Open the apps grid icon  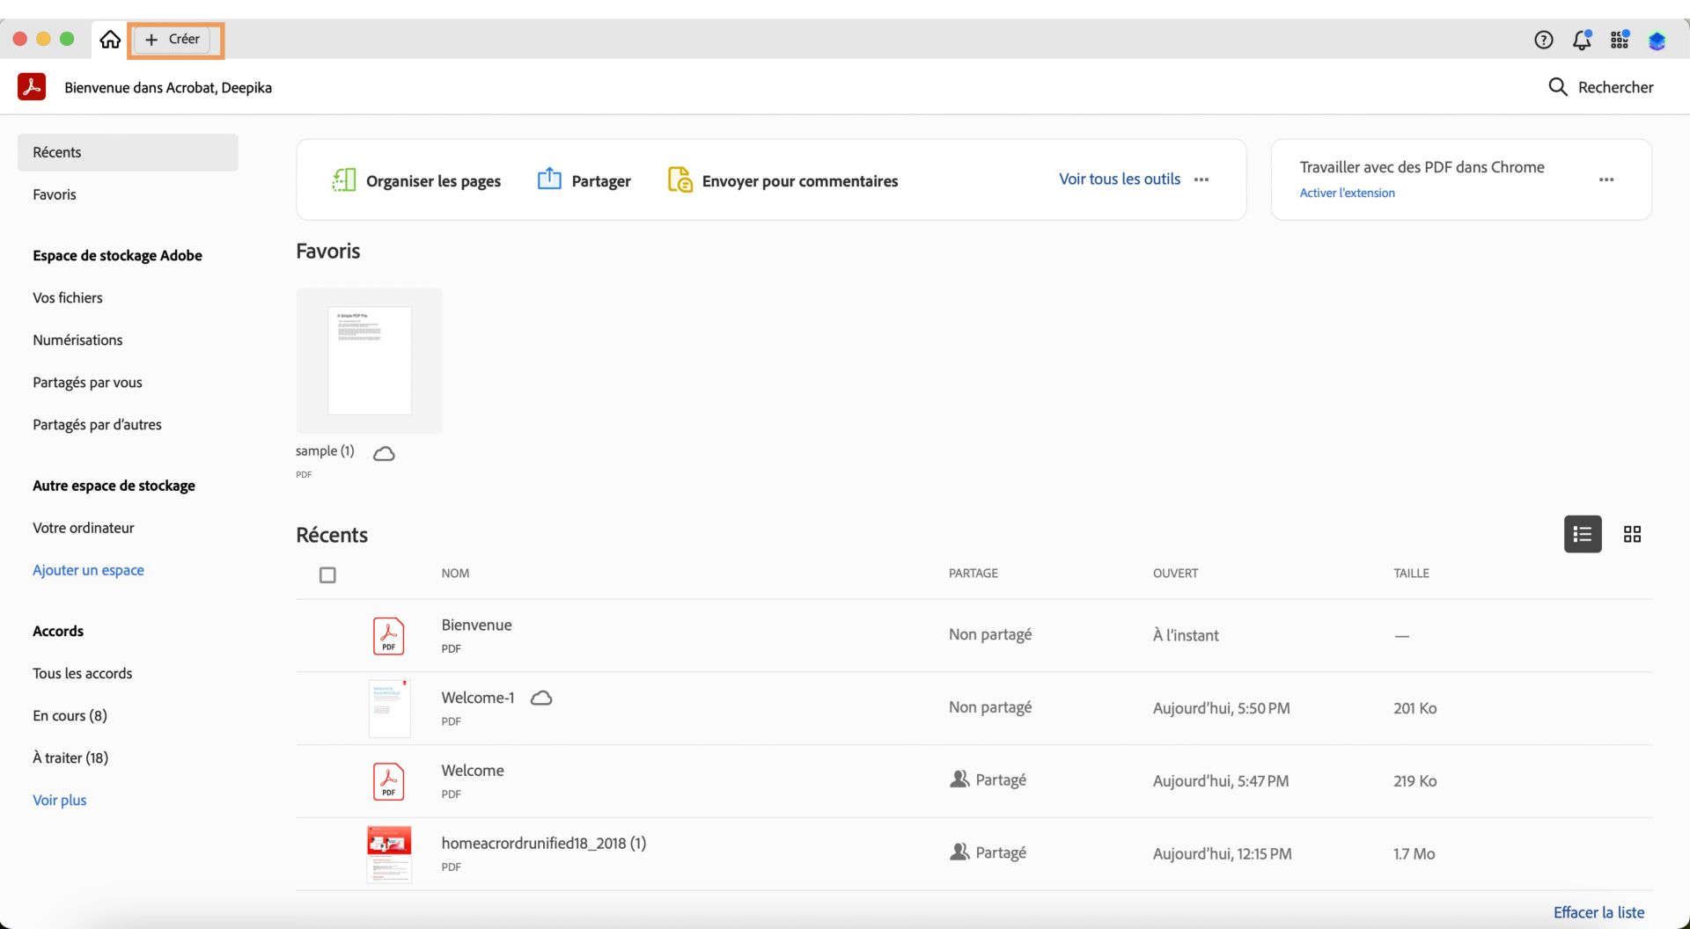(x=1620, y=40)
